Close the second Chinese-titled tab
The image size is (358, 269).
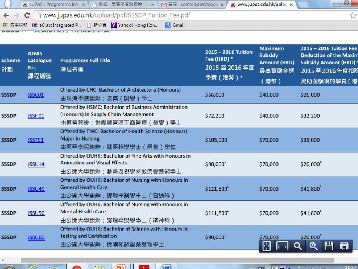coord(153,4)
